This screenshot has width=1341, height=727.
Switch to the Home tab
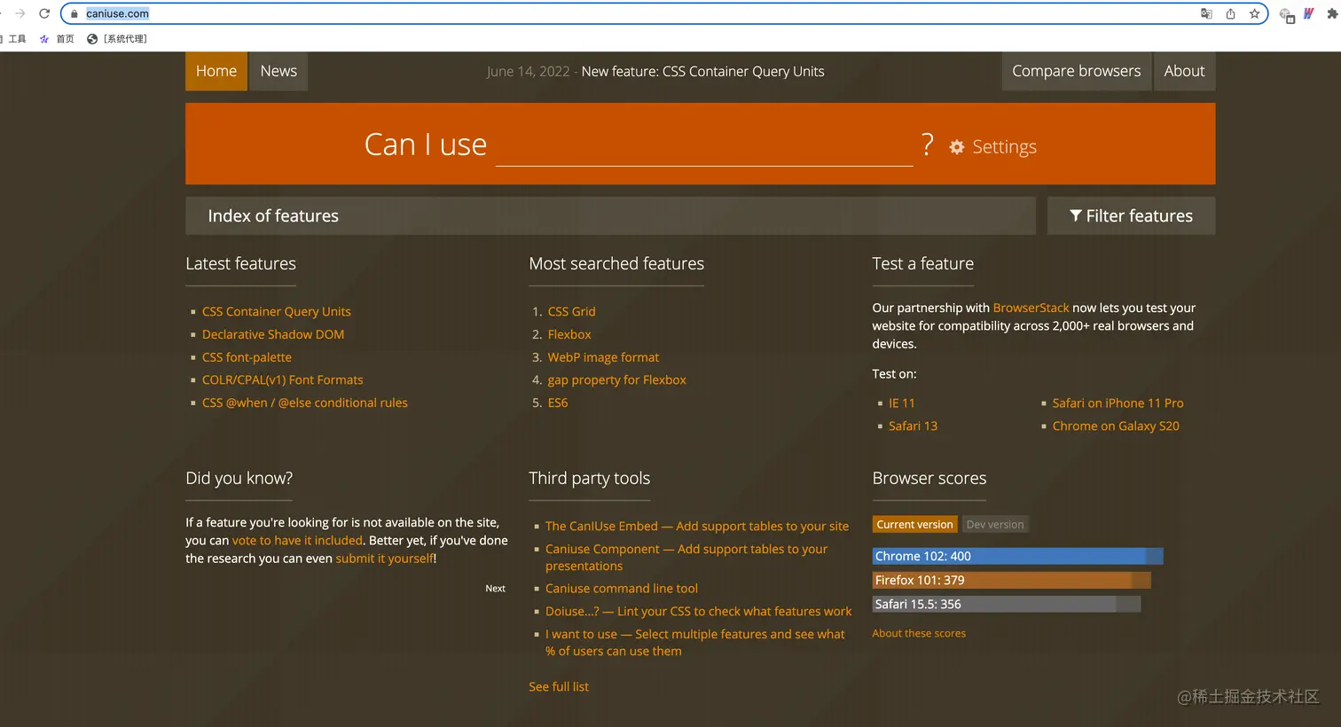pyautogui.click(x=216, y=71)
